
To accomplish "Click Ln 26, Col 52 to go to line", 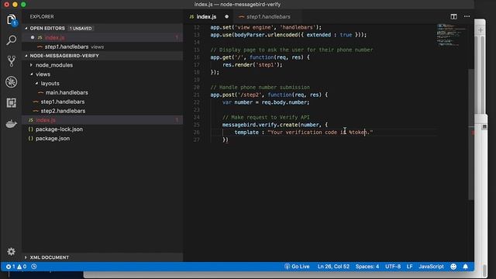I will tap(333, 267).
